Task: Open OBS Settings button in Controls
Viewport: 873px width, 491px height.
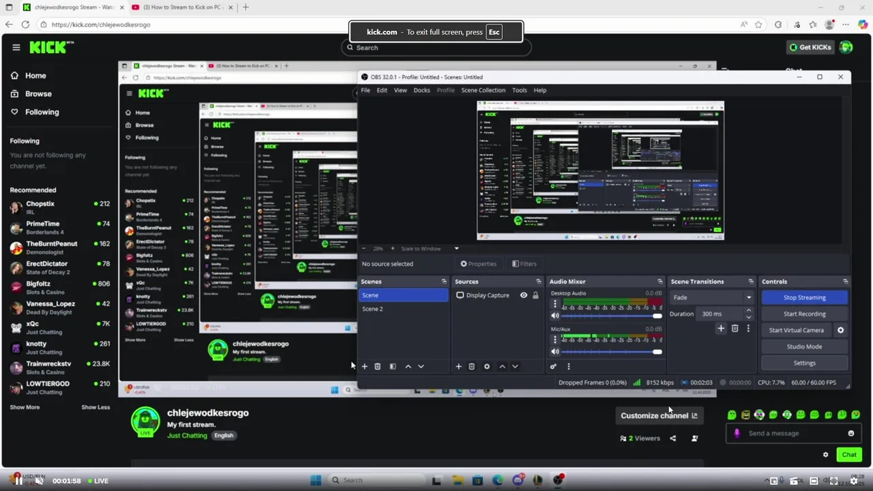Action: (x=805, y=363)
